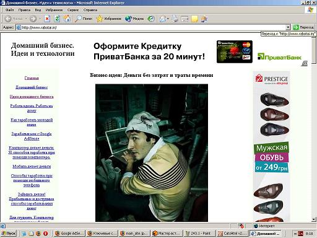The height and width of the screenshot is (238, 317).
Task: Switch to main_site.jp... taskbar window
Action: point(134,234)
